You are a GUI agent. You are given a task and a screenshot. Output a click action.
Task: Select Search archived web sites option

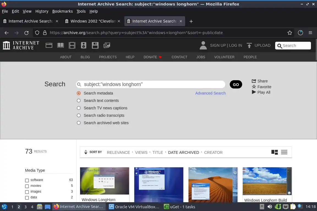pos(79,123)
